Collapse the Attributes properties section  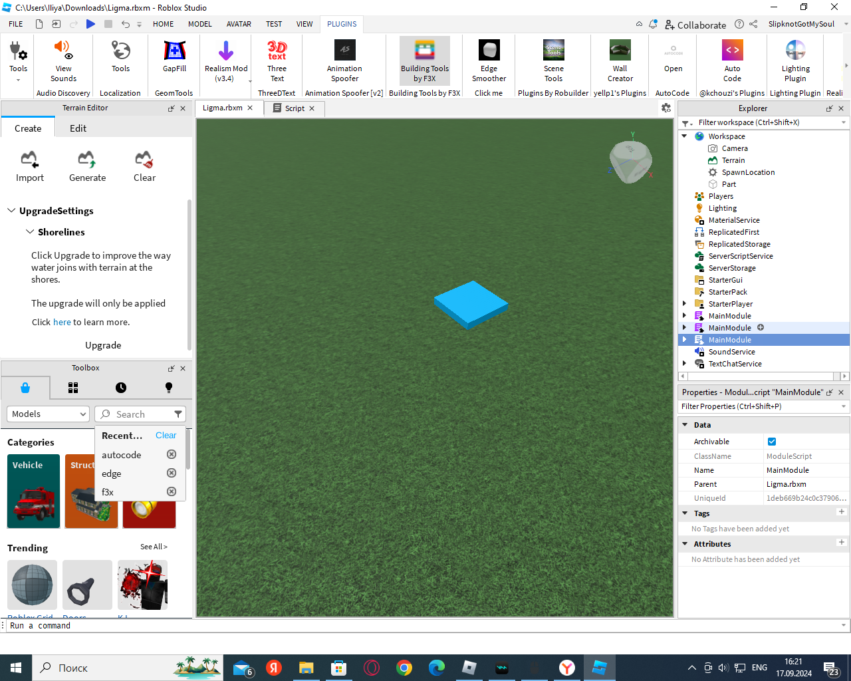[x=685, y=544]
